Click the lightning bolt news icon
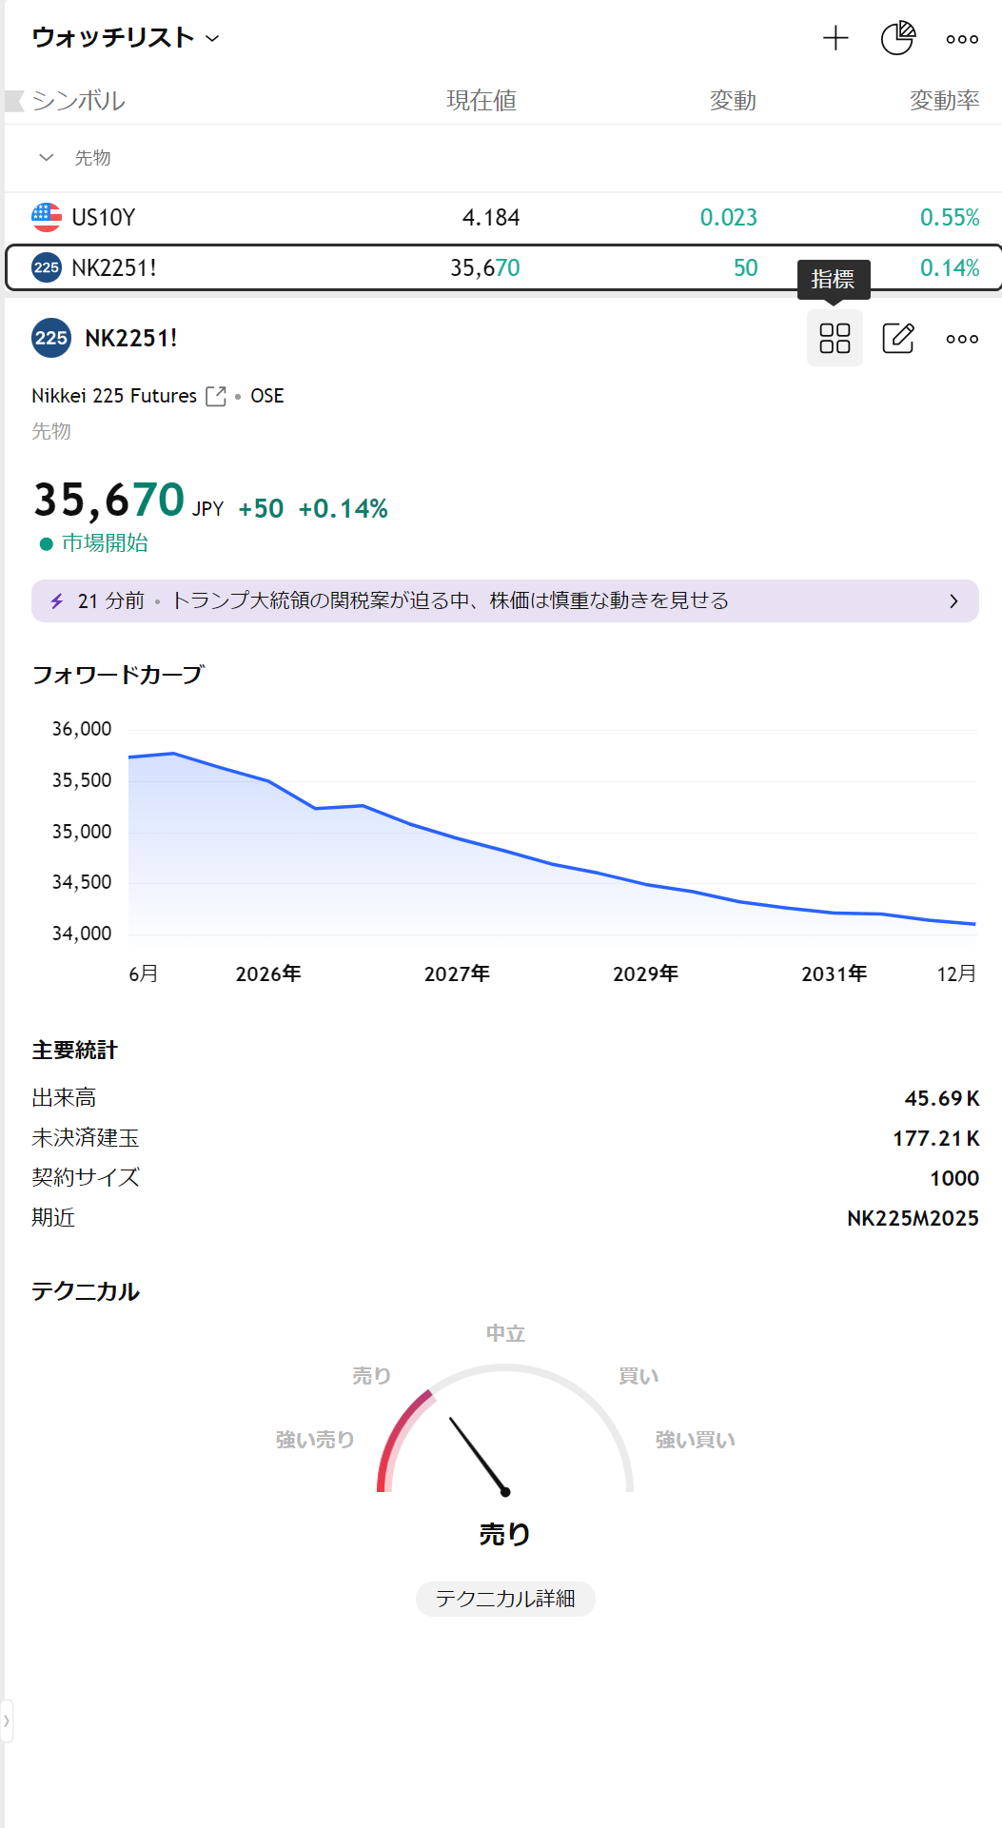Screen dimensions: 1002x1828 point(57,601)
